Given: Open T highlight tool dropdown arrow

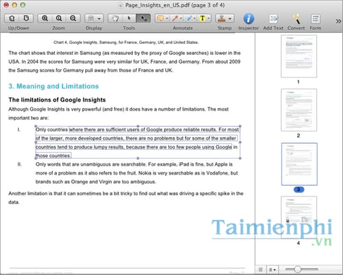Looking at the screenshot, I should (x=209, y=19).
